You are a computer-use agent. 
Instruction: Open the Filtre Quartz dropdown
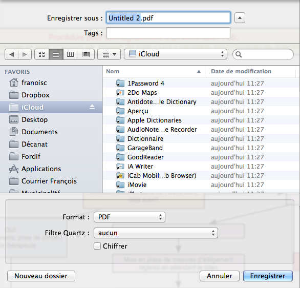tap(156, 233)
